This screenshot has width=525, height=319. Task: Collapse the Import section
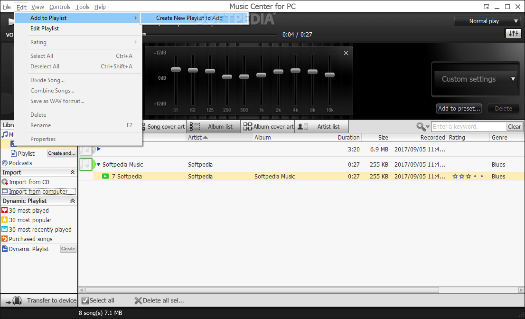[72, 172]
